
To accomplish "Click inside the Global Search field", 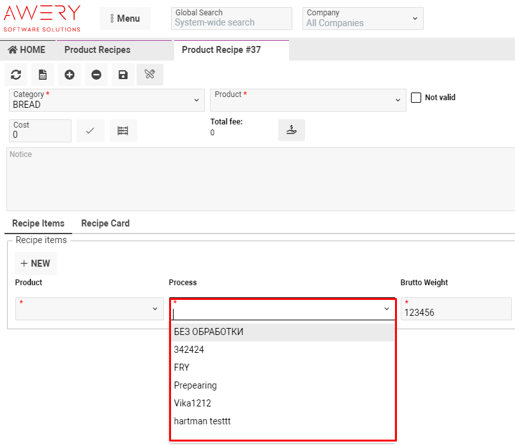I will (231, 22).
